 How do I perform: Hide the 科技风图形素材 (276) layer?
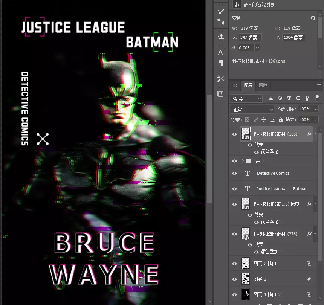(x=234, y=234)
